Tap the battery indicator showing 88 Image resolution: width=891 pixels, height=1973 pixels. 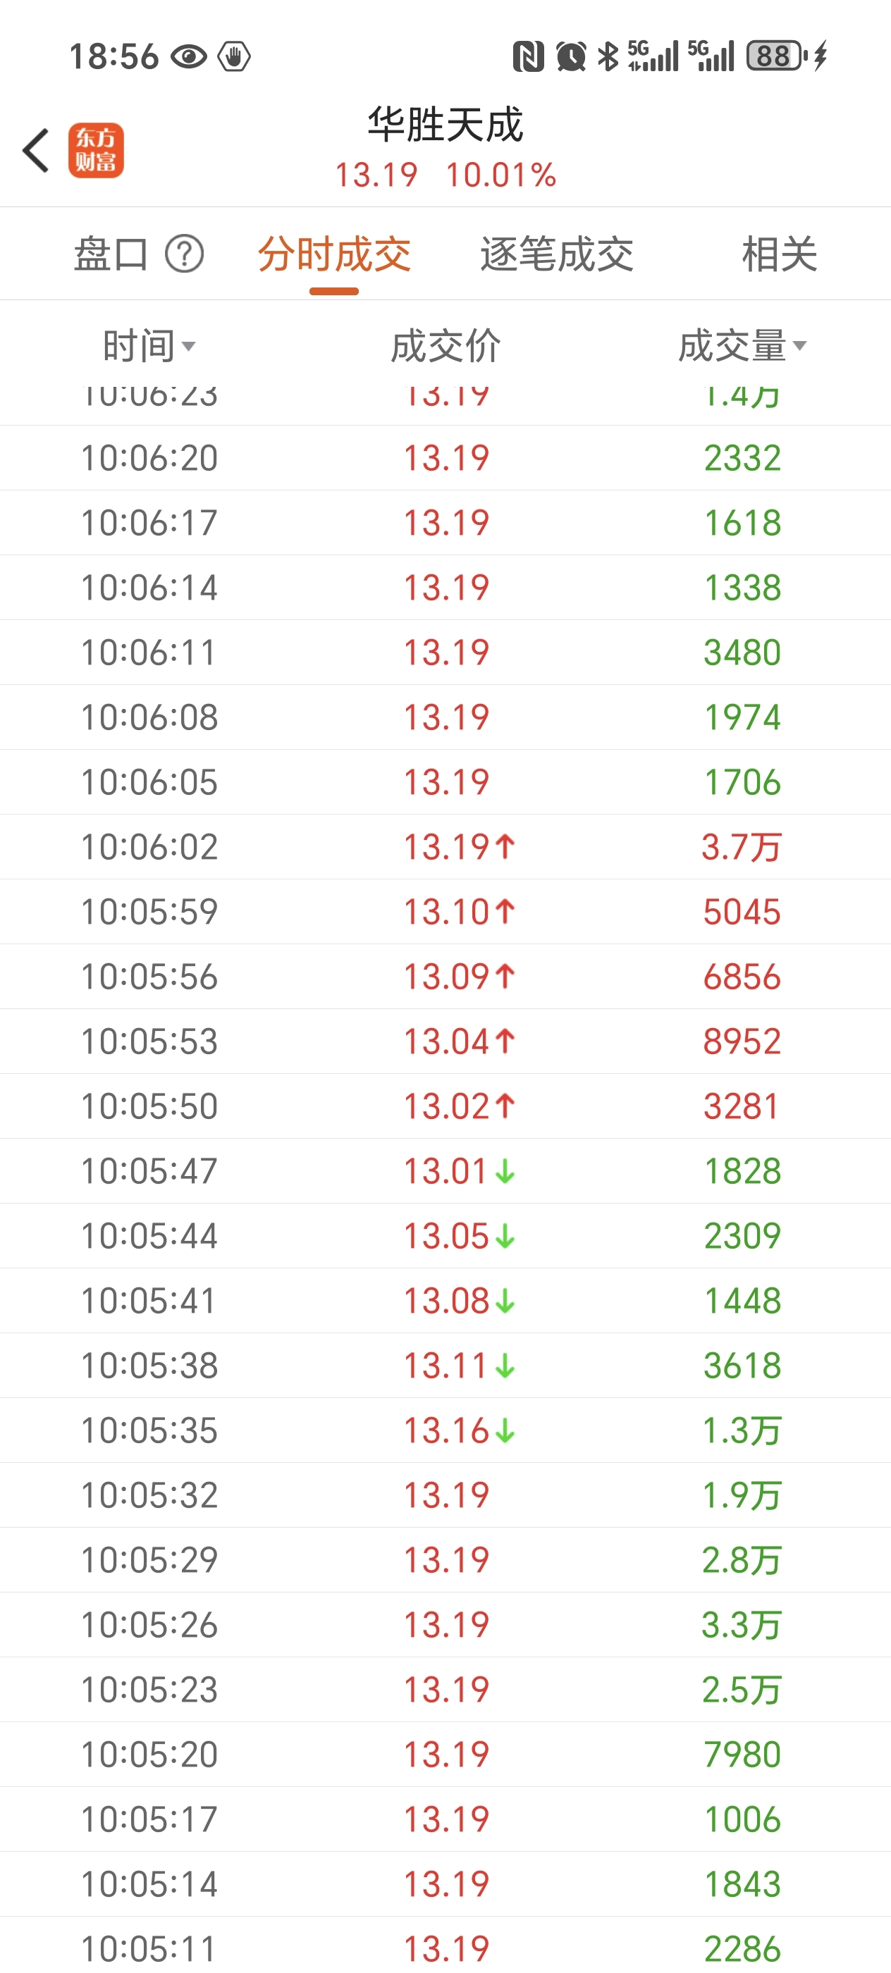776,56
